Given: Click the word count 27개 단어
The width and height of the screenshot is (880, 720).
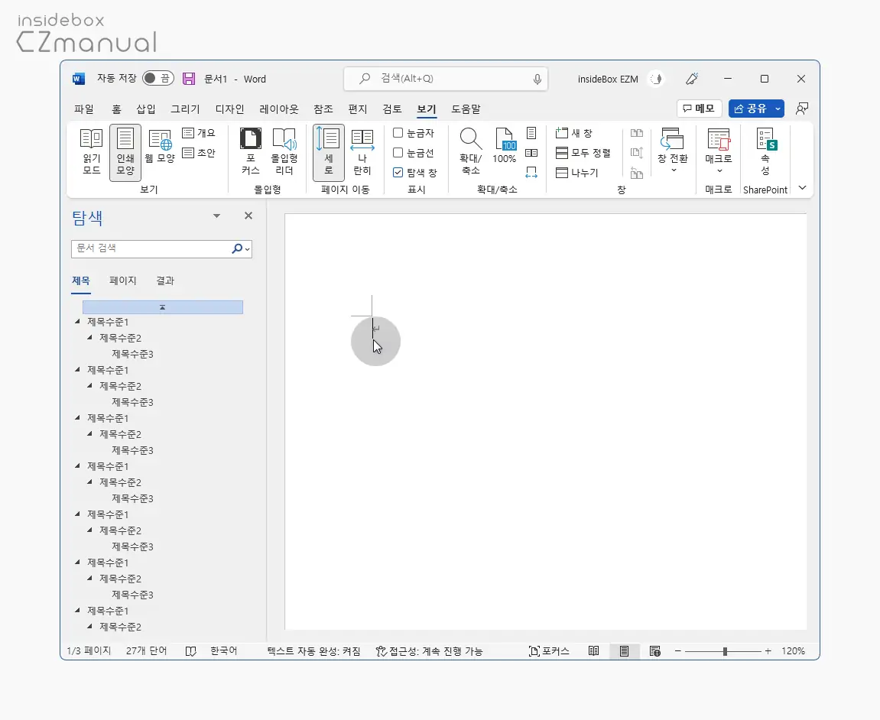Looking at the screenshot, I should (147, 651).
